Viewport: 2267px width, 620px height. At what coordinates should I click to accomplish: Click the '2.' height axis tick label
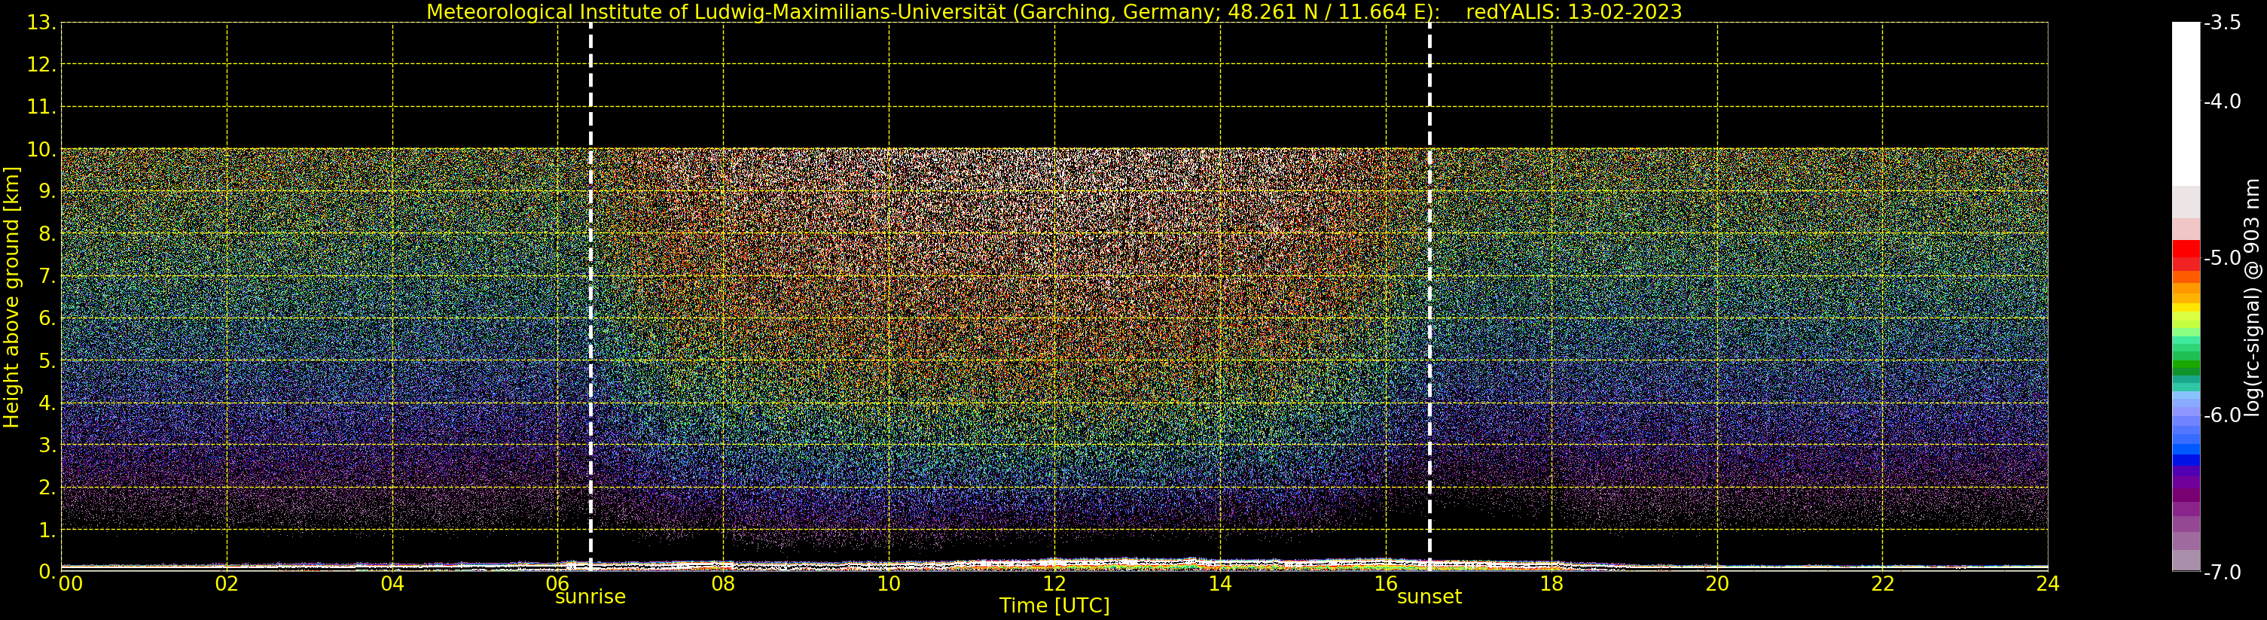coord(47,488)
